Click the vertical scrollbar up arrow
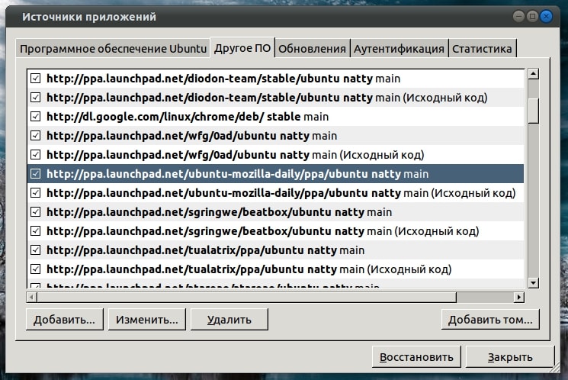The height and width of the screenshot is (380, 568). pyautogui.click(x=533, y=73)
